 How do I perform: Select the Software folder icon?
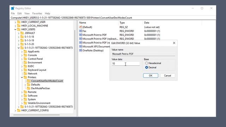(25, 96)
